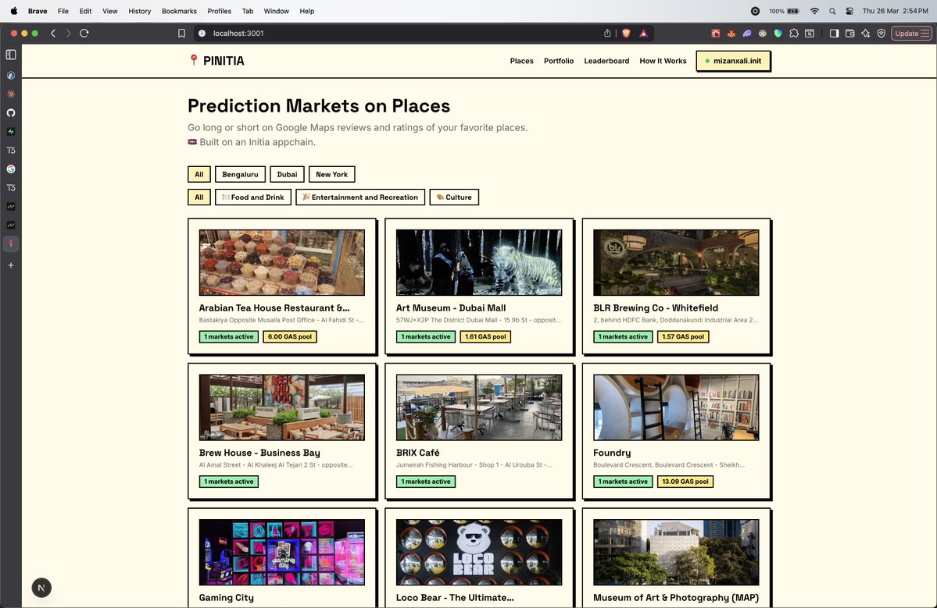Select the red pin Pinitia tab
The height and width of the screenshot is (608, 937).
(x=11, y=244)
